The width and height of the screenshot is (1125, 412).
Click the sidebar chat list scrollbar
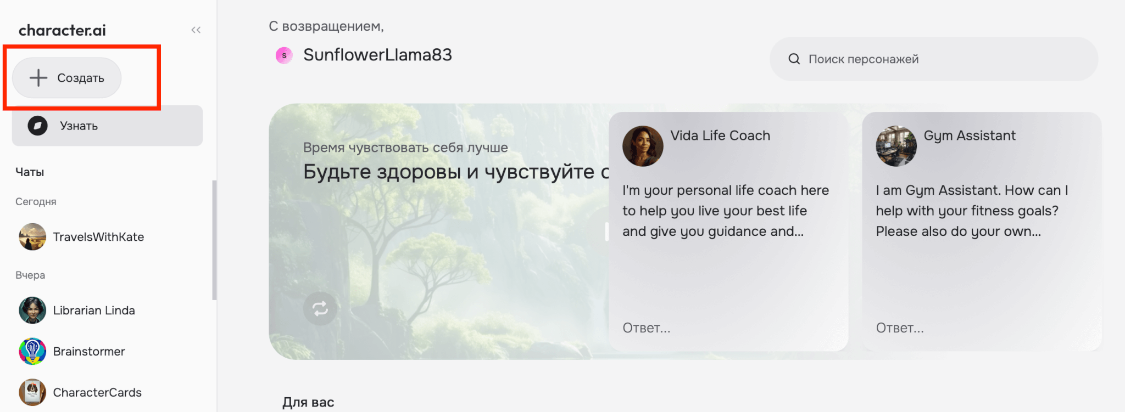point(214,240)
